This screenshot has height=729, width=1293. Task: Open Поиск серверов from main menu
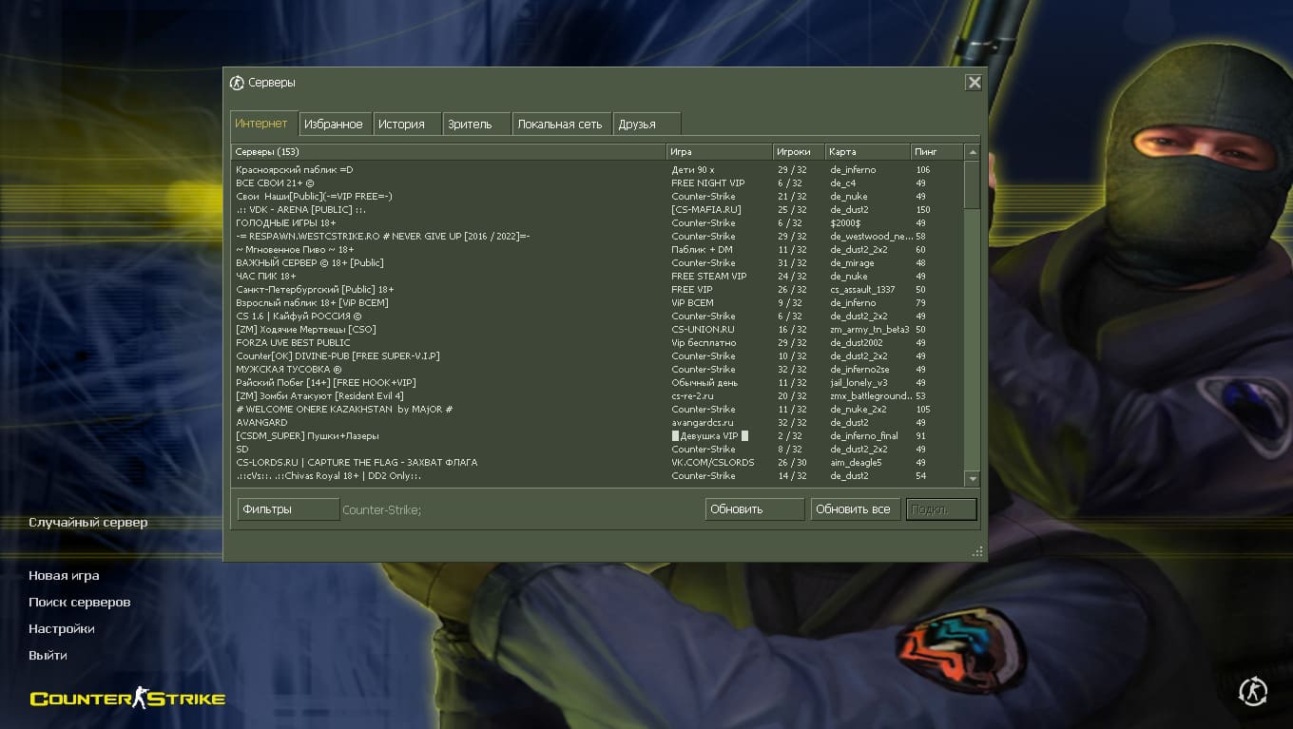tap(80, 603)
